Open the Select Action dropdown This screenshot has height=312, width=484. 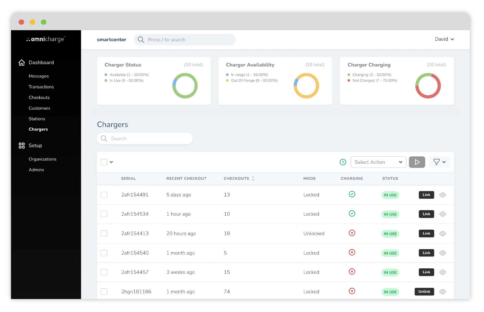coord(378,162)
